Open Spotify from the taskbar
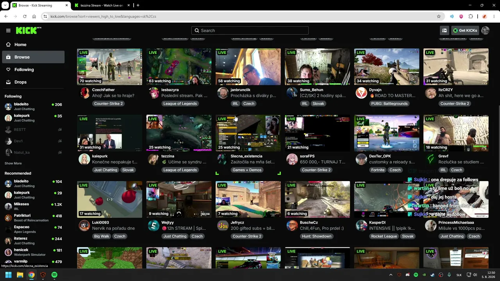The height and width of the screenshot is (281, 500). [54, 275]
